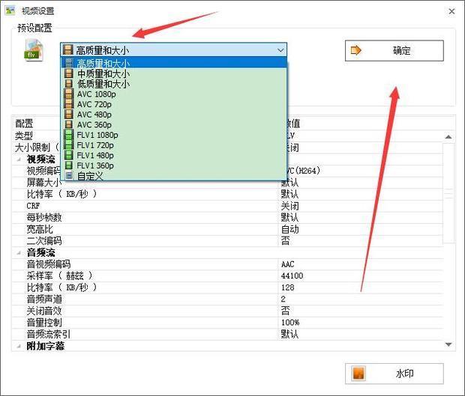
Task: Select the FLV1 1080p preset
Action: tap(97, 135)
